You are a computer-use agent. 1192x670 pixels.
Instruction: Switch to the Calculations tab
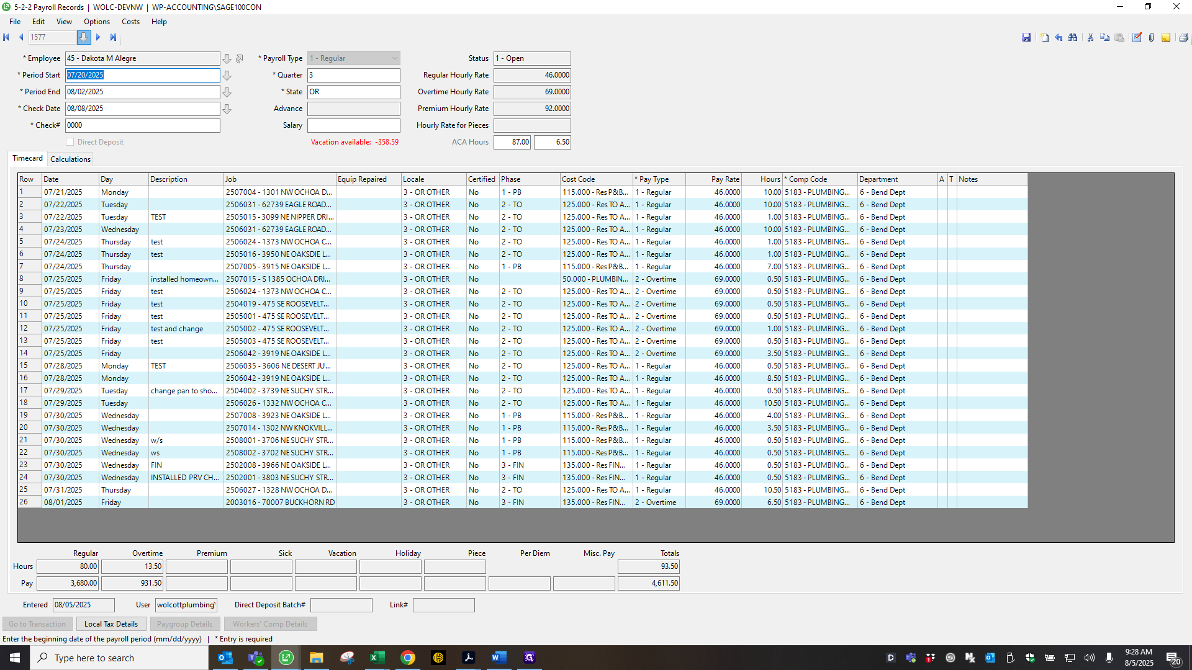[70, 159]
